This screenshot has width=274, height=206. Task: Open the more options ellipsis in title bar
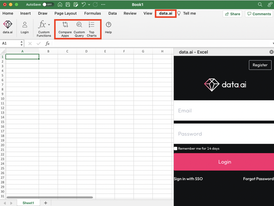pos(103,5)
